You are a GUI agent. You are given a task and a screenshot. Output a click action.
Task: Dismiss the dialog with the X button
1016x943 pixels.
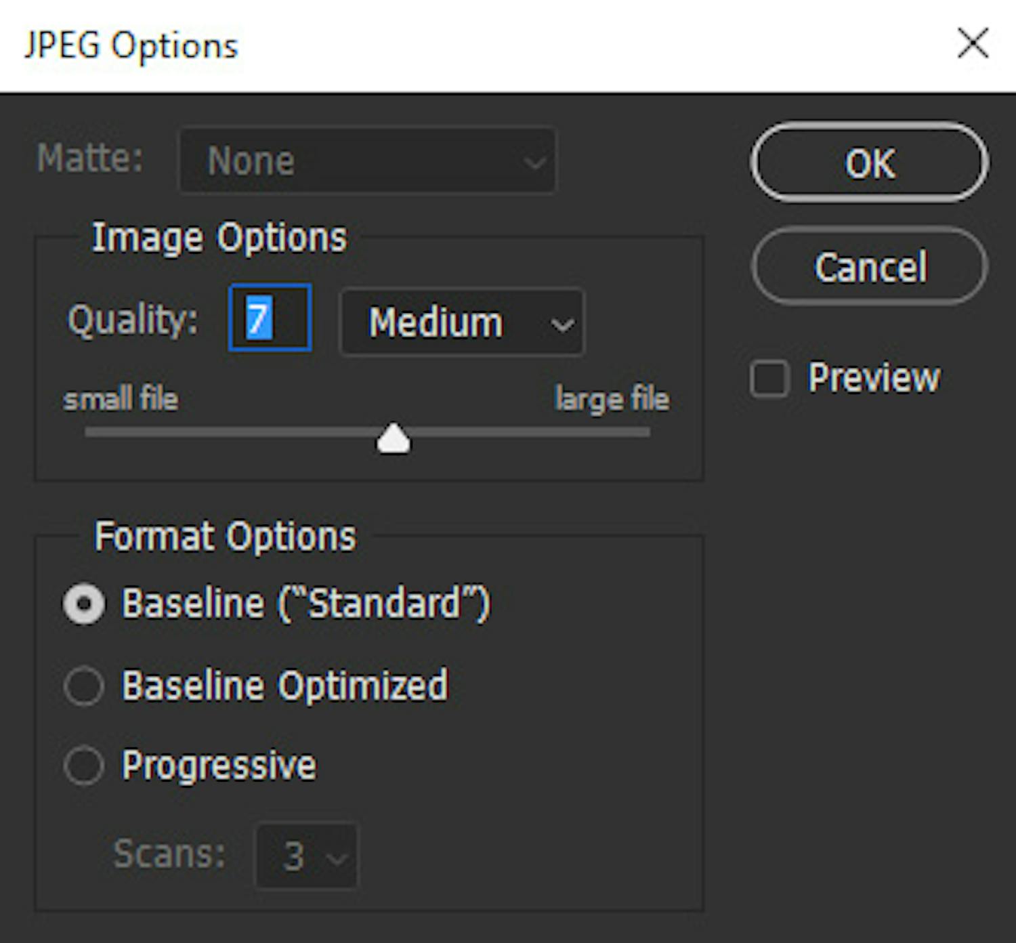(973, 43)
